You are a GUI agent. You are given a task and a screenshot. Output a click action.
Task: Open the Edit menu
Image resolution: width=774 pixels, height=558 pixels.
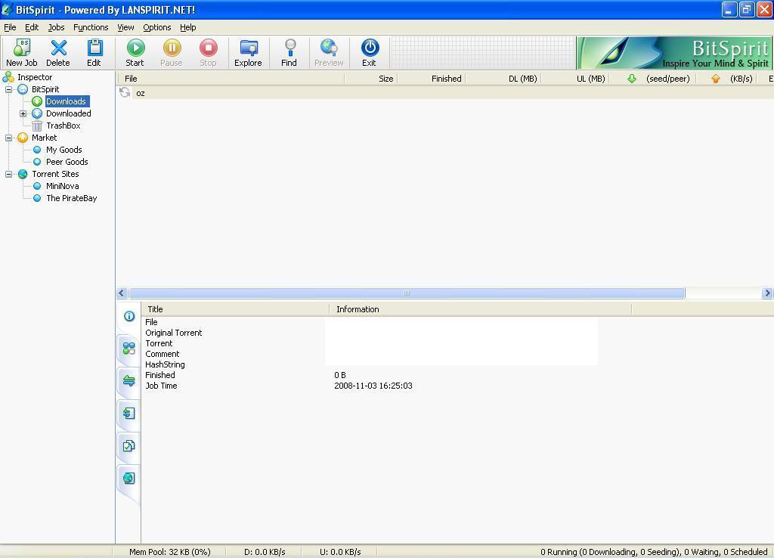pyautogui.click(x=32, y=27)
